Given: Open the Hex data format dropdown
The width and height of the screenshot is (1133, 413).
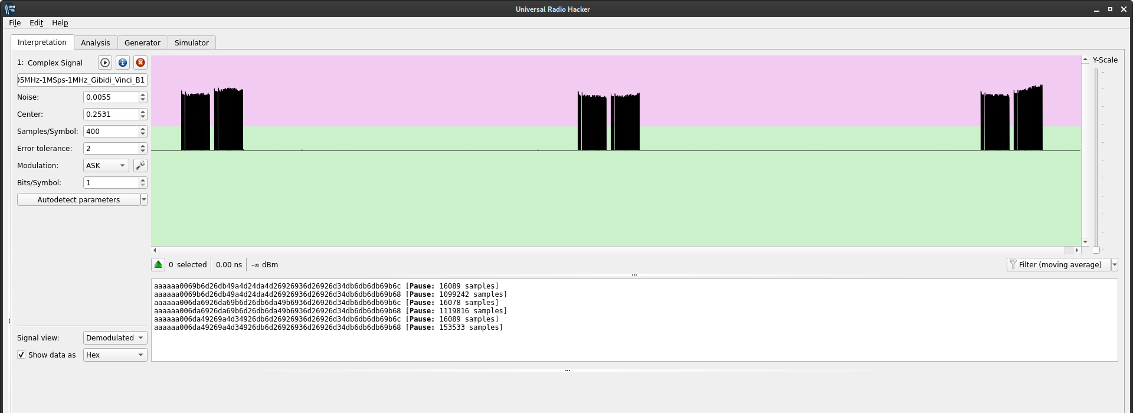Looking at the screenshot, I should (115, 355).
